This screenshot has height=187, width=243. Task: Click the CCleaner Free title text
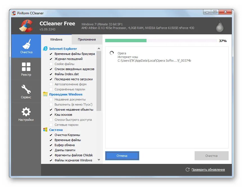click(57, 23)
